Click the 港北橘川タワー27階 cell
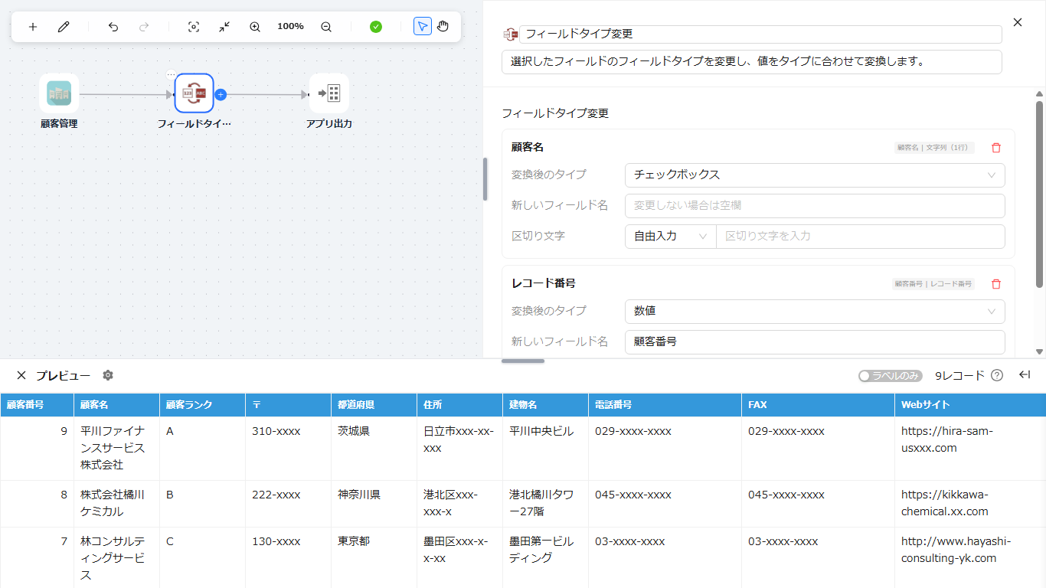Screen dimensions: 1046x588 pos(546,504)
